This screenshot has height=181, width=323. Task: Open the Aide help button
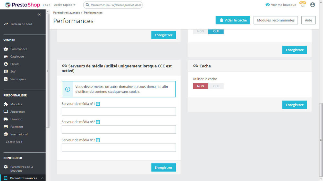click(308, 20)
